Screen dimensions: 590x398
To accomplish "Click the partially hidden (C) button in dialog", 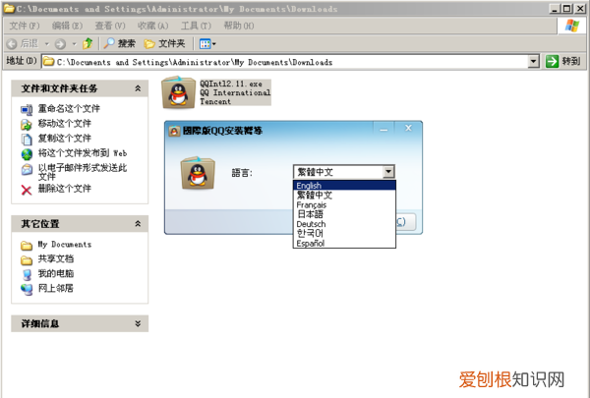I will coord(405,221).
